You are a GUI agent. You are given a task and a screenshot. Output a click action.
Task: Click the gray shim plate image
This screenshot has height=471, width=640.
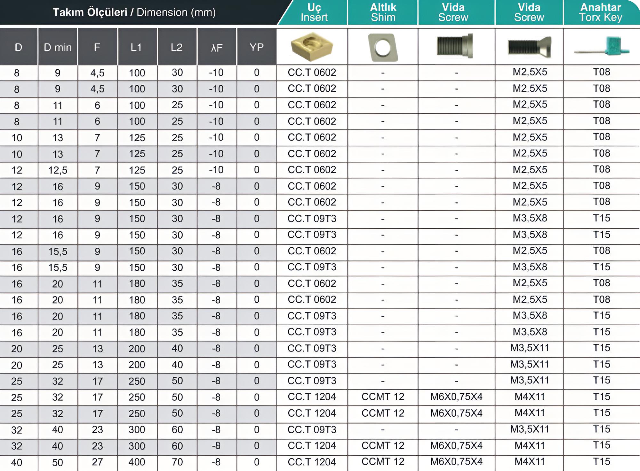click(383, 47)
